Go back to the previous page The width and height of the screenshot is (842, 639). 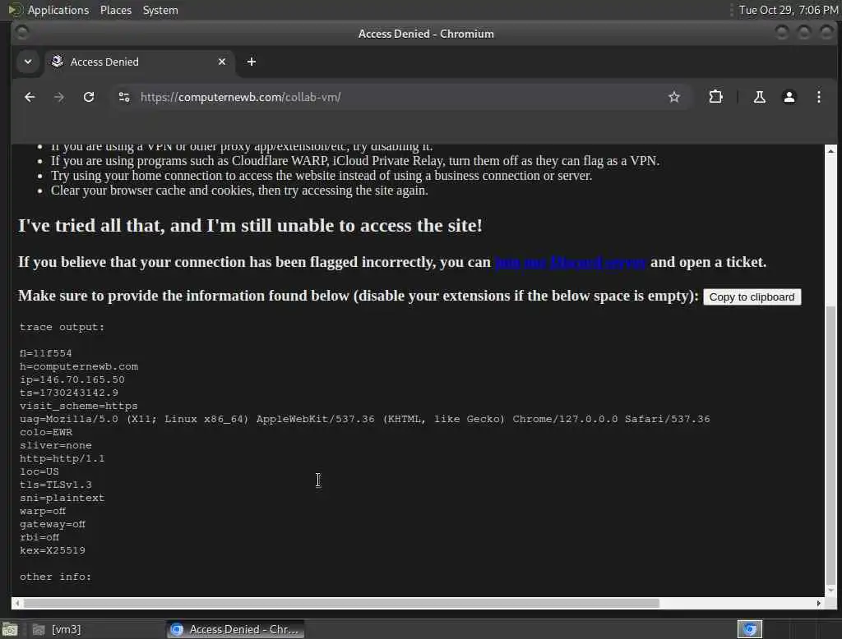pos(30,97)
